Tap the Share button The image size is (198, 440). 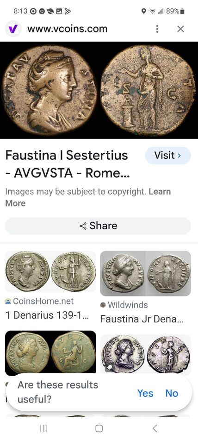click(98, 226)
